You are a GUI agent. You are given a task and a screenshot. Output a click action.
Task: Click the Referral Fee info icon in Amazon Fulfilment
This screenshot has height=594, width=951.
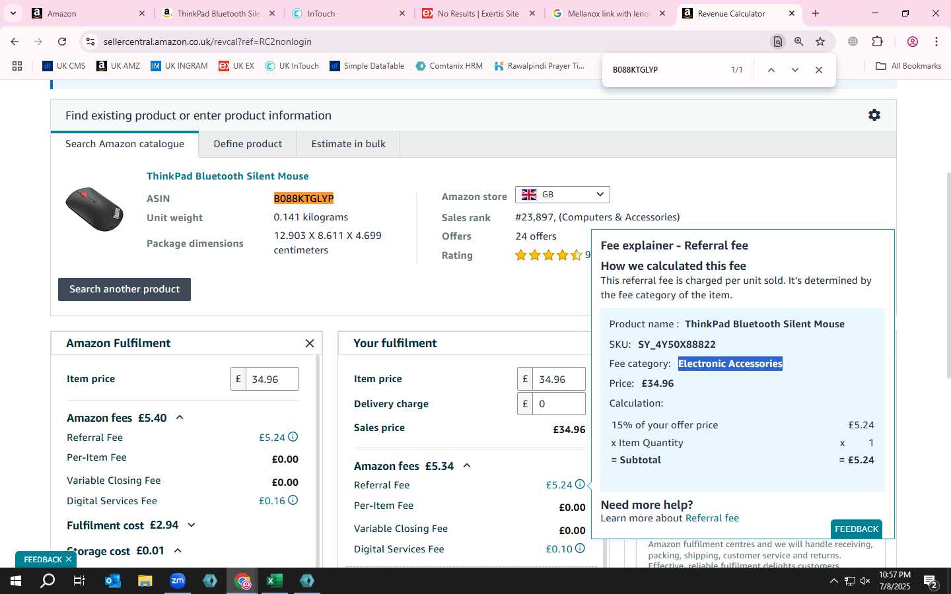[x=293, y=437]
